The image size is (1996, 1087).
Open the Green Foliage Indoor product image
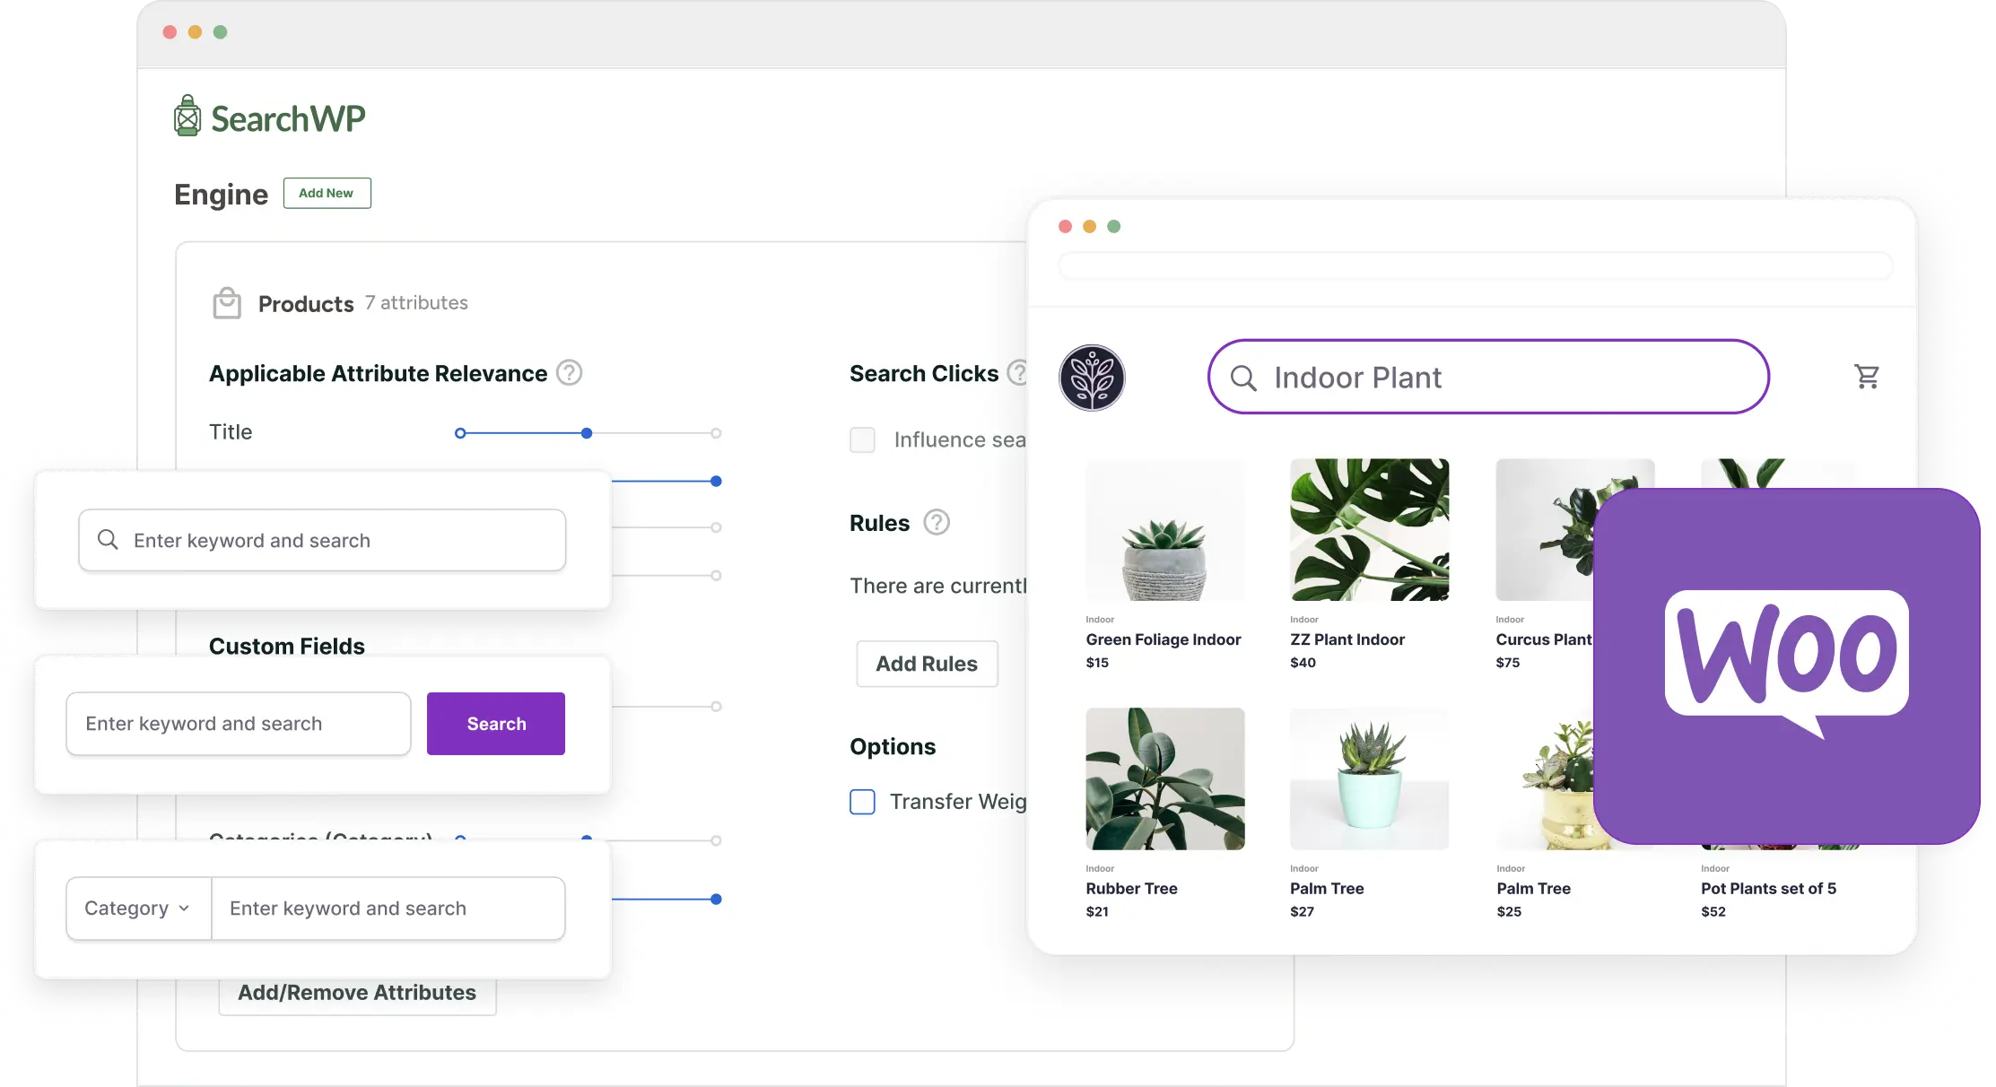click(1165, 530)
